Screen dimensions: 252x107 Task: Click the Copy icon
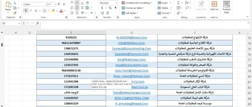point(15,8)
